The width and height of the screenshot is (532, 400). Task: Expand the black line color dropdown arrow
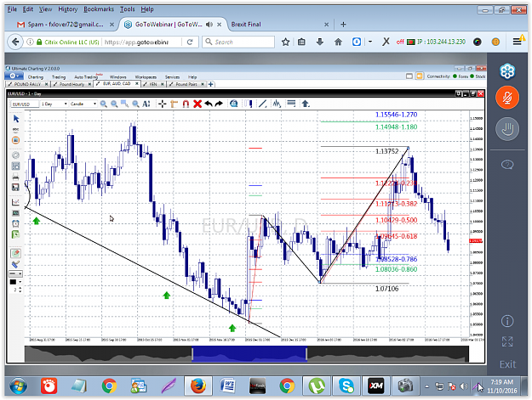20,282
